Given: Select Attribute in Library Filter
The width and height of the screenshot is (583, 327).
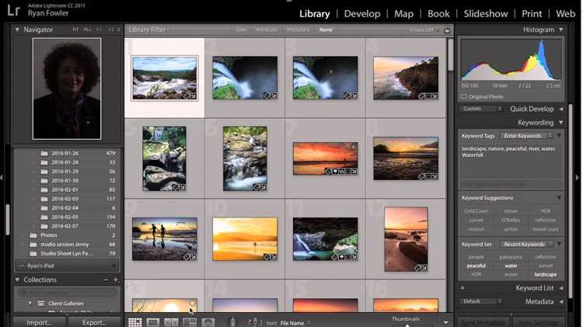Looking at the screenshot, I should pyautogui.click(x=267, y=30).
